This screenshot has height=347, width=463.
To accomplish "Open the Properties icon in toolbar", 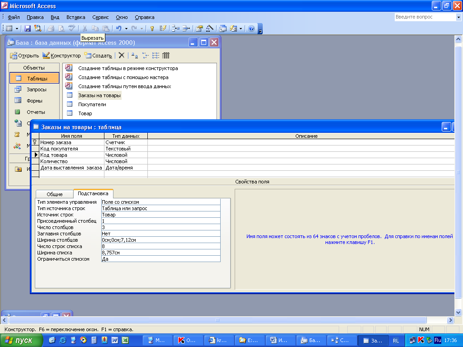I will (199, 28).
